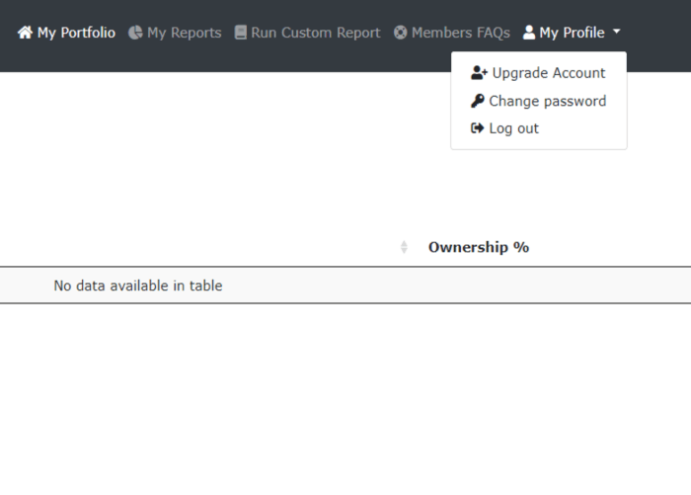Click the sign-out arrow icon for Log out
691x495 pixels.
[x=477, y=128]
